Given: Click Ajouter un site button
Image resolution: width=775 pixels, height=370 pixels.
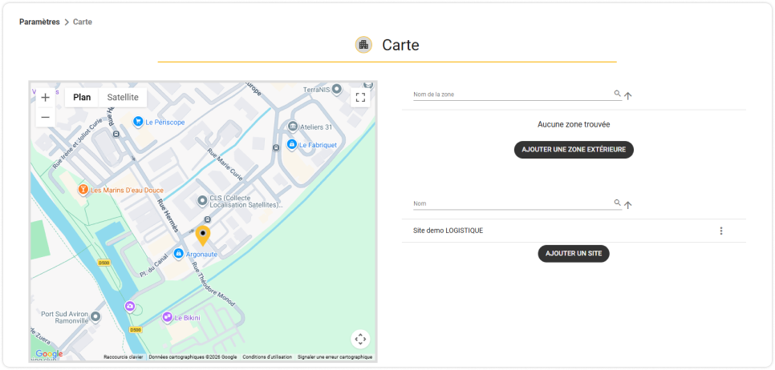Looking at the screenshot, I should [x=574, y=254].
